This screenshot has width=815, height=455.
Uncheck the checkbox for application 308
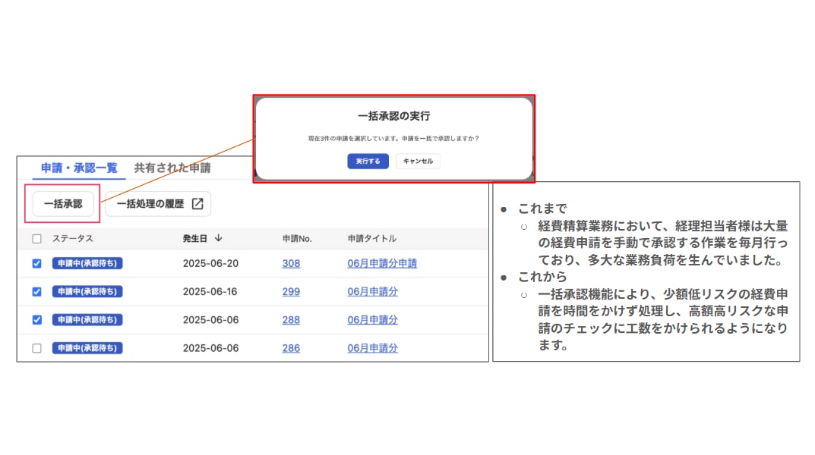point(37,264)
